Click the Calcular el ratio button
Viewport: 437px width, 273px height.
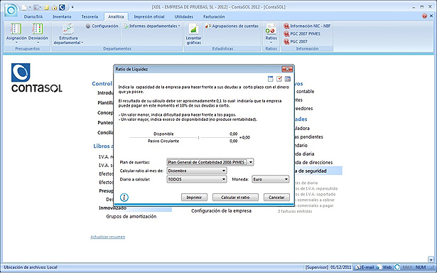tap(235, 198)
